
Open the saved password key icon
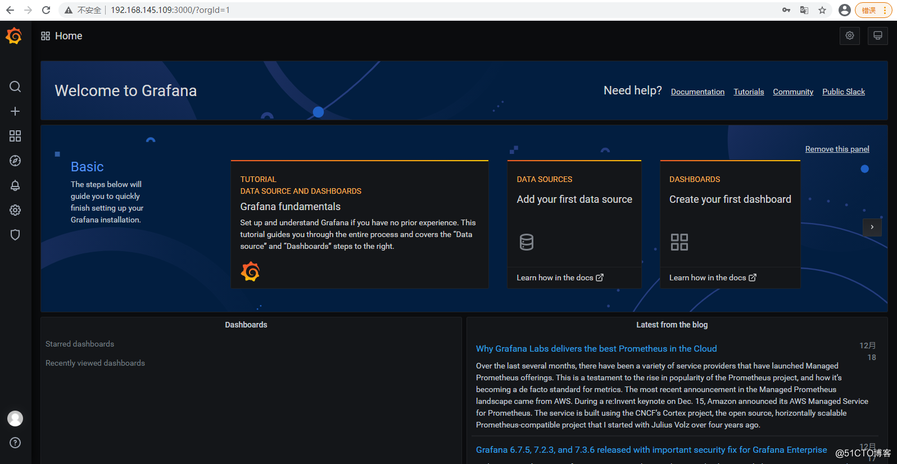click(786, 10)
